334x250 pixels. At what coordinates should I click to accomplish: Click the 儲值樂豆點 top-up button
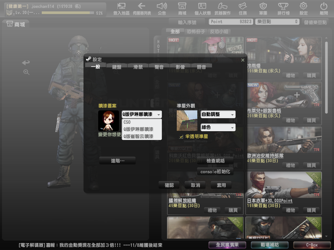[x=315, y=22]
